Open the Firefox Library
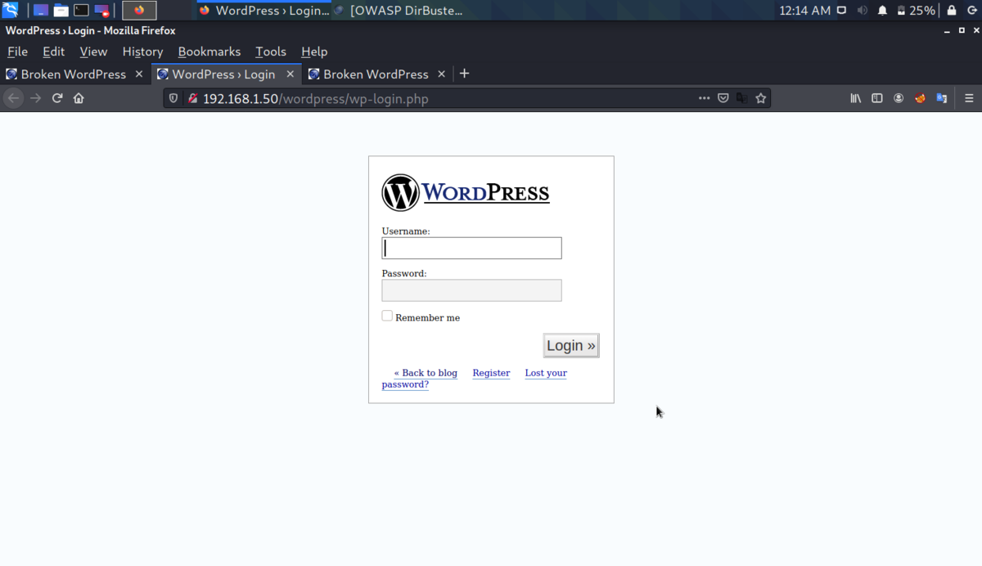 coord(856,98)
